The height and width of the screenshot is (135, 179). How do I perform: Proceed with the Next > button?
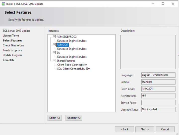pos(145,129)
